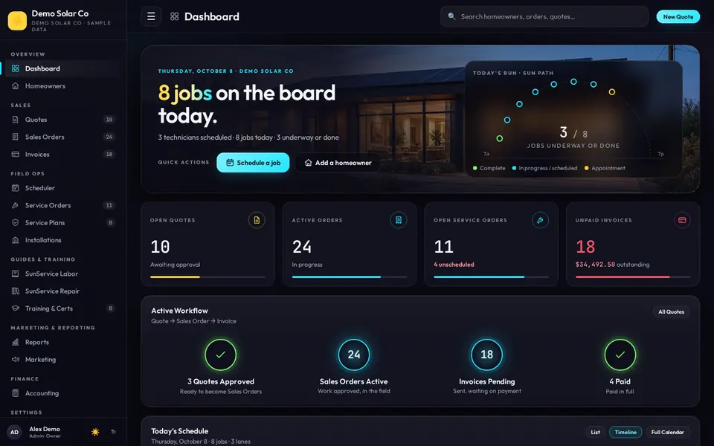The image size is (714, 446).
Task: Click the "Today's Schedule" heading
Action: click(179, 431)
